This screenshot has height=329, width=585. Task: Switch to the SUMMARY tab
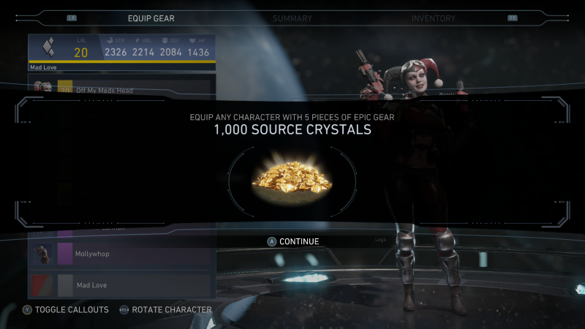click(292, 18)
